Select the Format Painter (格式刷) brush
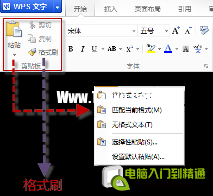Viewport: 213px width, 196px height. 43,52
